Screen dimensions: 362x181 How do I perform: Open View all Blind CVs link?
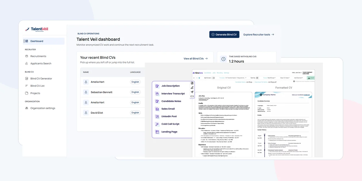pos(196,59)
